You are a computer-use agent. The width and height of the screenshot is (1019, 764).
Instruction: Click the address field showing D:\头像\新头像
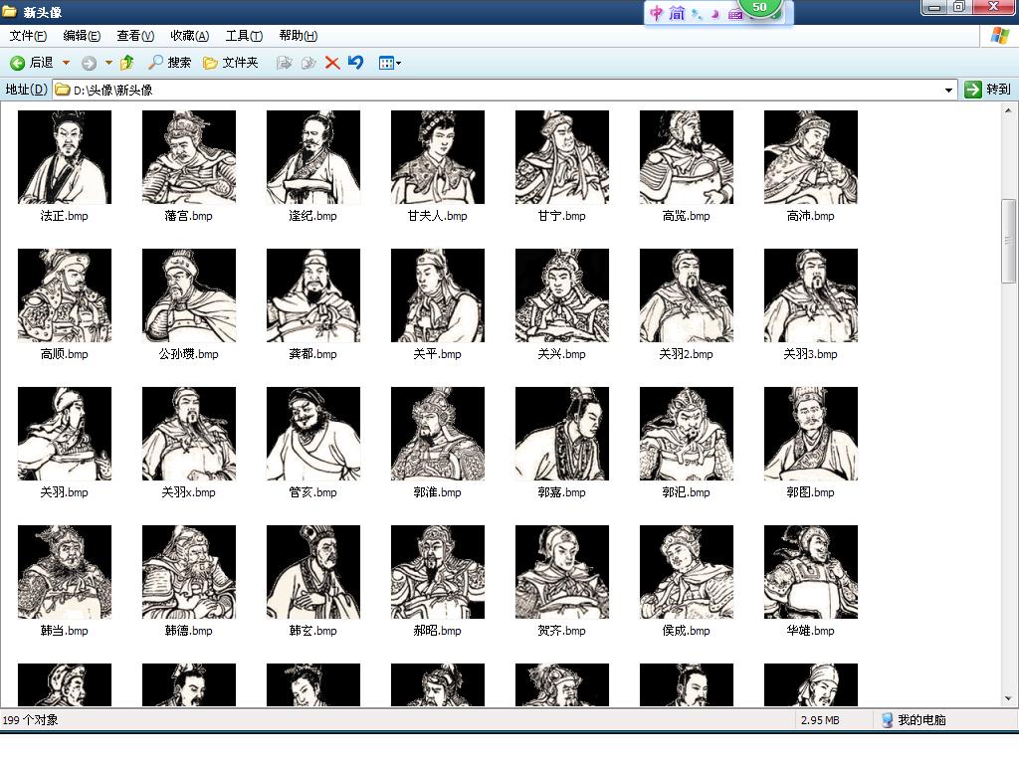click(498, 90)
